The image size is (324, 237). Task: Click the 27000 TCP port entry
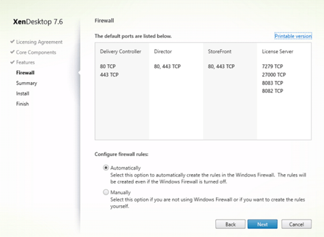pyautogui.click(x=274, y=75)
